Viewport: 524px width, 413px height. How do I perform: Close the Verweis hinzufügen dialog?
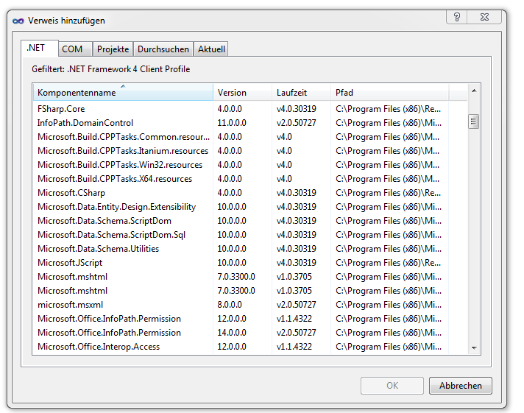pyautogui.click(x=484, y=17)
